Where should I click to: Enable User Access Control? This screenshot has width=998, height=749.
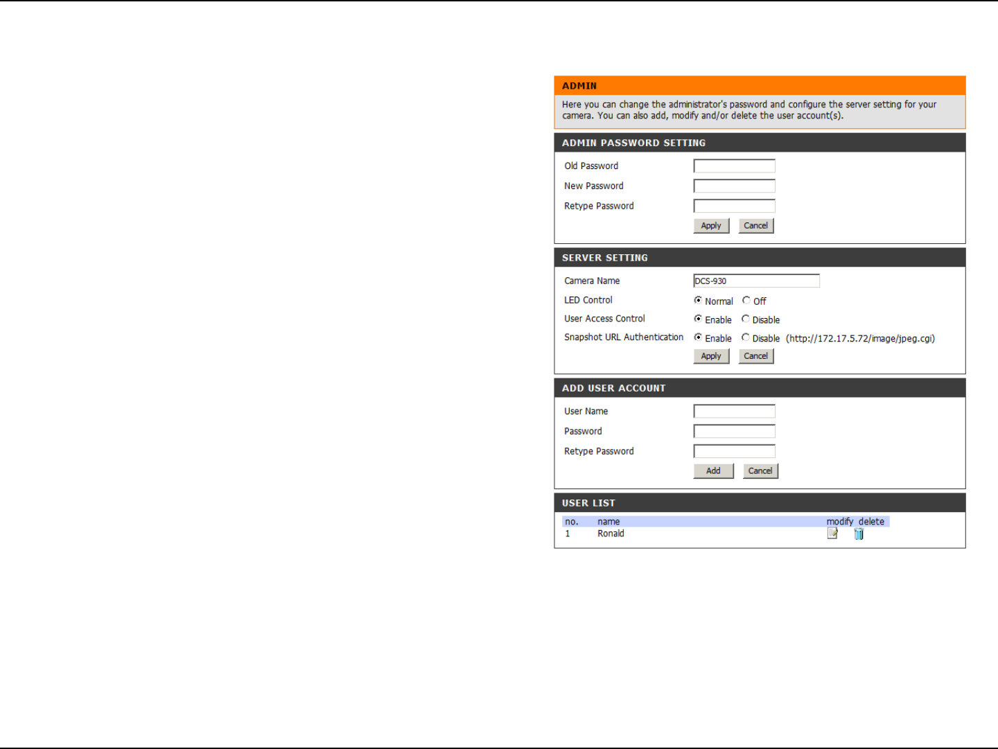coord(698,319)
